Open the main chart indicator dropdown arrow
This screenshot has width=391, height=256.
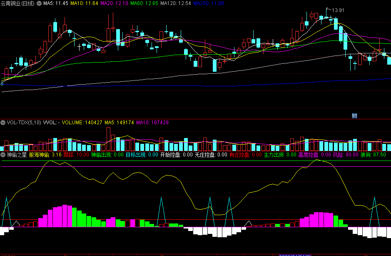[x=39, y=3]
